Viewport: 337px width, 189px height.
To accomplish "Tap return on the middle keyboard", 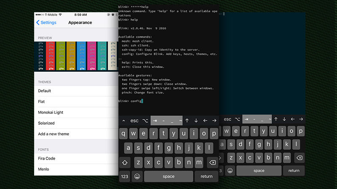I will coord(206,176).
